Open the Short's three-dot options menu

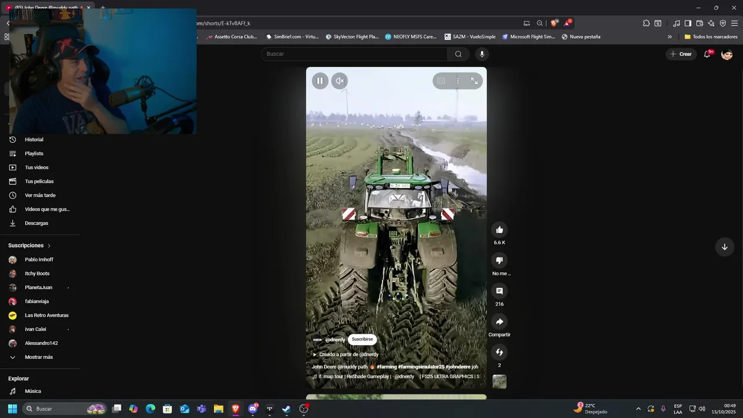coord(457,81)
